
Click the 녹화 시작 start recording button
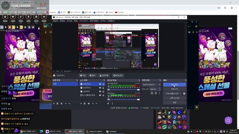174,89
